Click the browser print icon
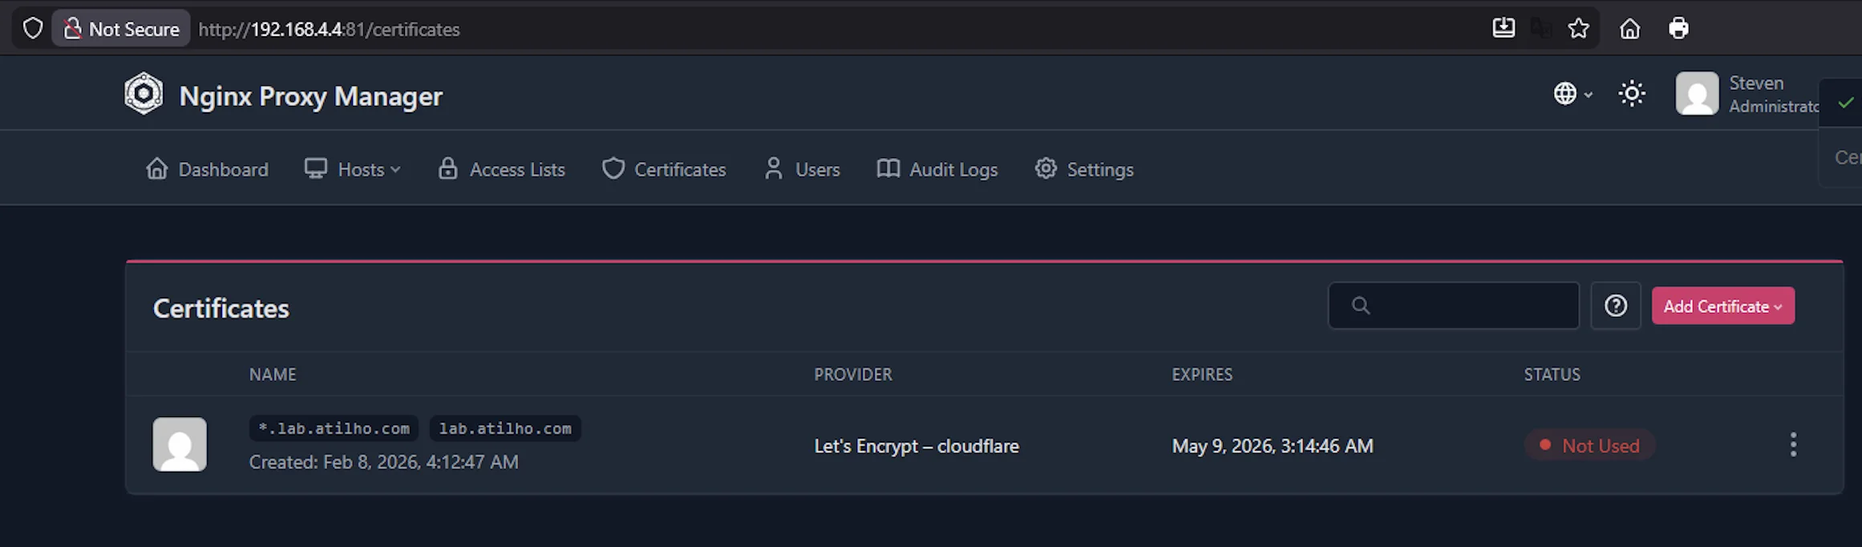This screenshot has width=1862, height=547. tap(1678, 29)
